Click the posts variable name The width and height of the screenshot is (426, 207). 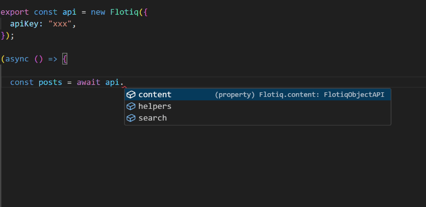(50, 82)
